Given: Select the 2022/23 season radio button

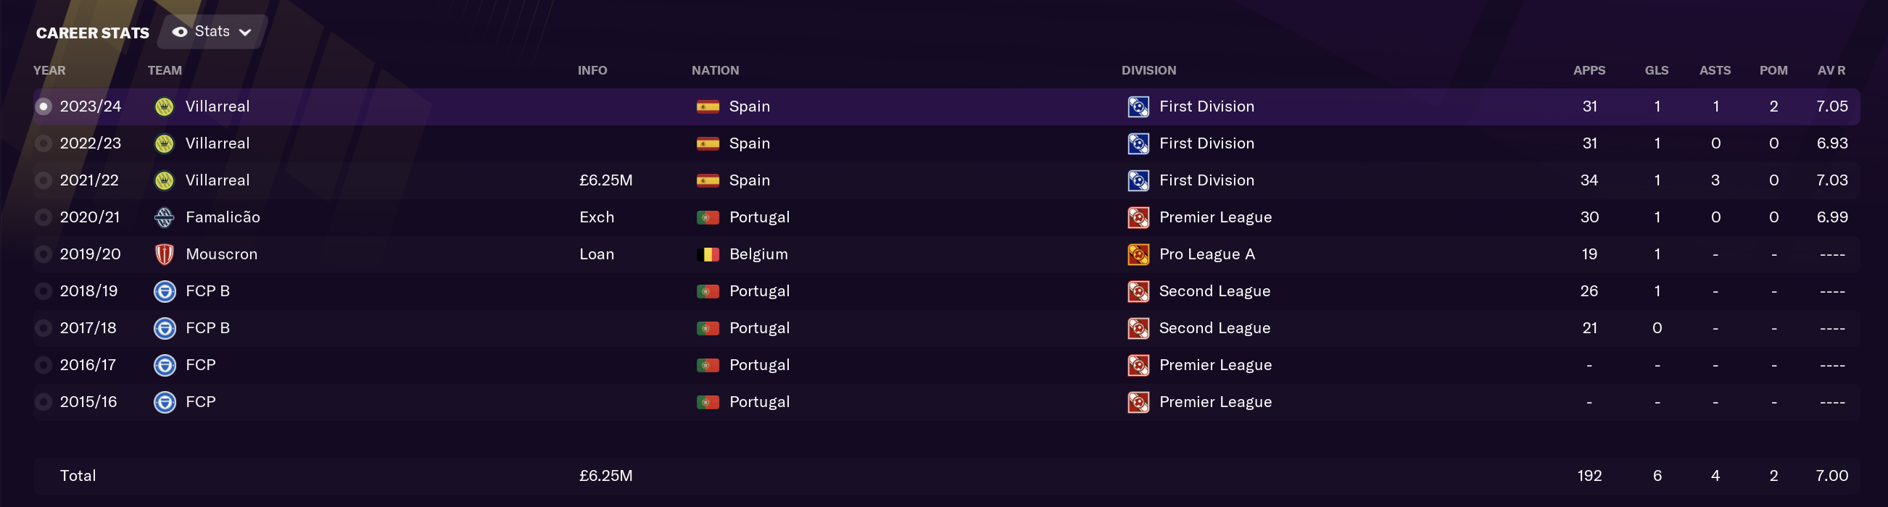Looking at the screenshot, I should click(44, 143).
